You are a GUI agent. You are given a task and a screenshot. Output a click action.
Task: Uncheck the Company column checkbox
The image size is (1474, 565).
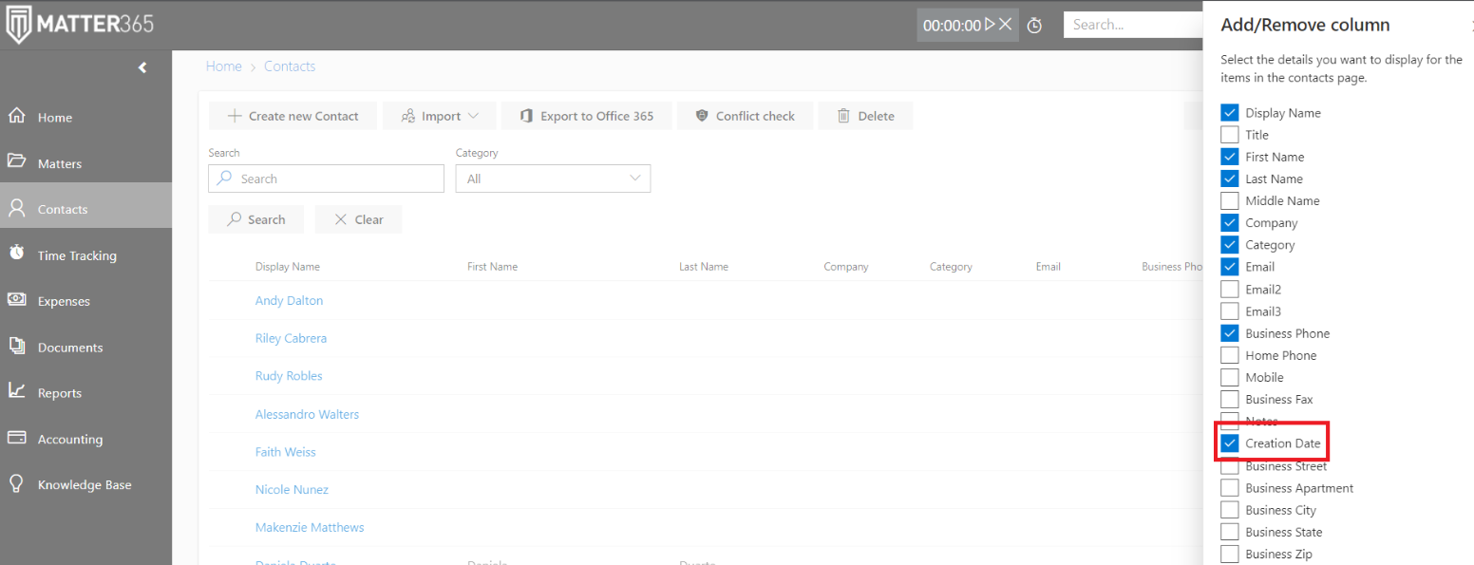(1230, 222)
